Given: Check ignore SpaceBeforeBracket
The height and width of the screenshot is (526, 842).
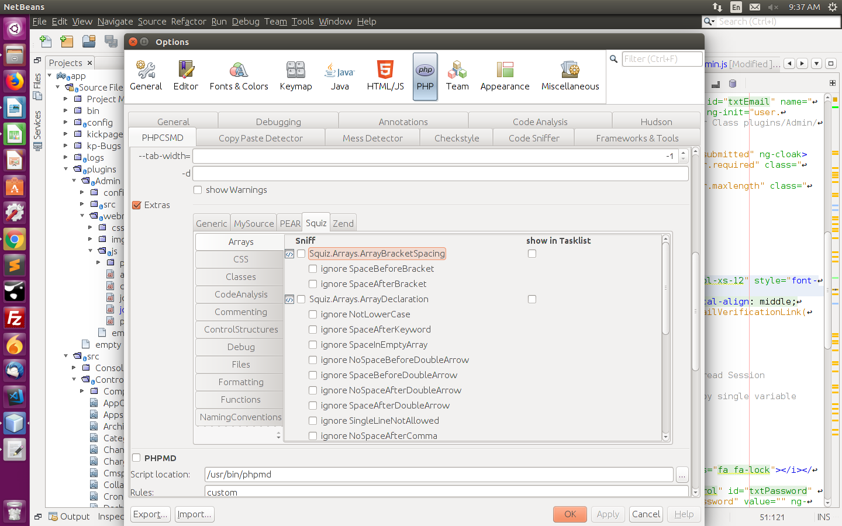Looking at the screenshot, I should pyautogui.click(x=313, y=269).
